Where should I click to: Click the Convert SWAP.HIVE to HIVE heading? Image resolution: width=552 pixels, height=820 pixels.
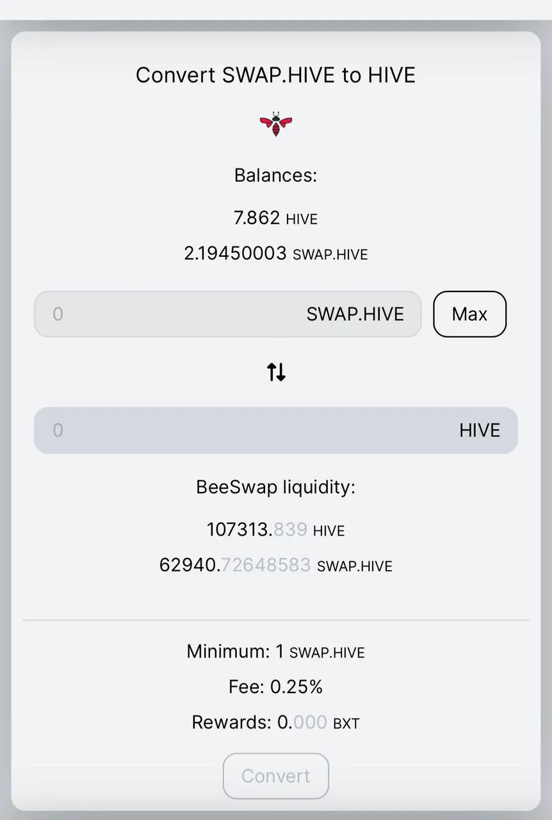(276, 75)
